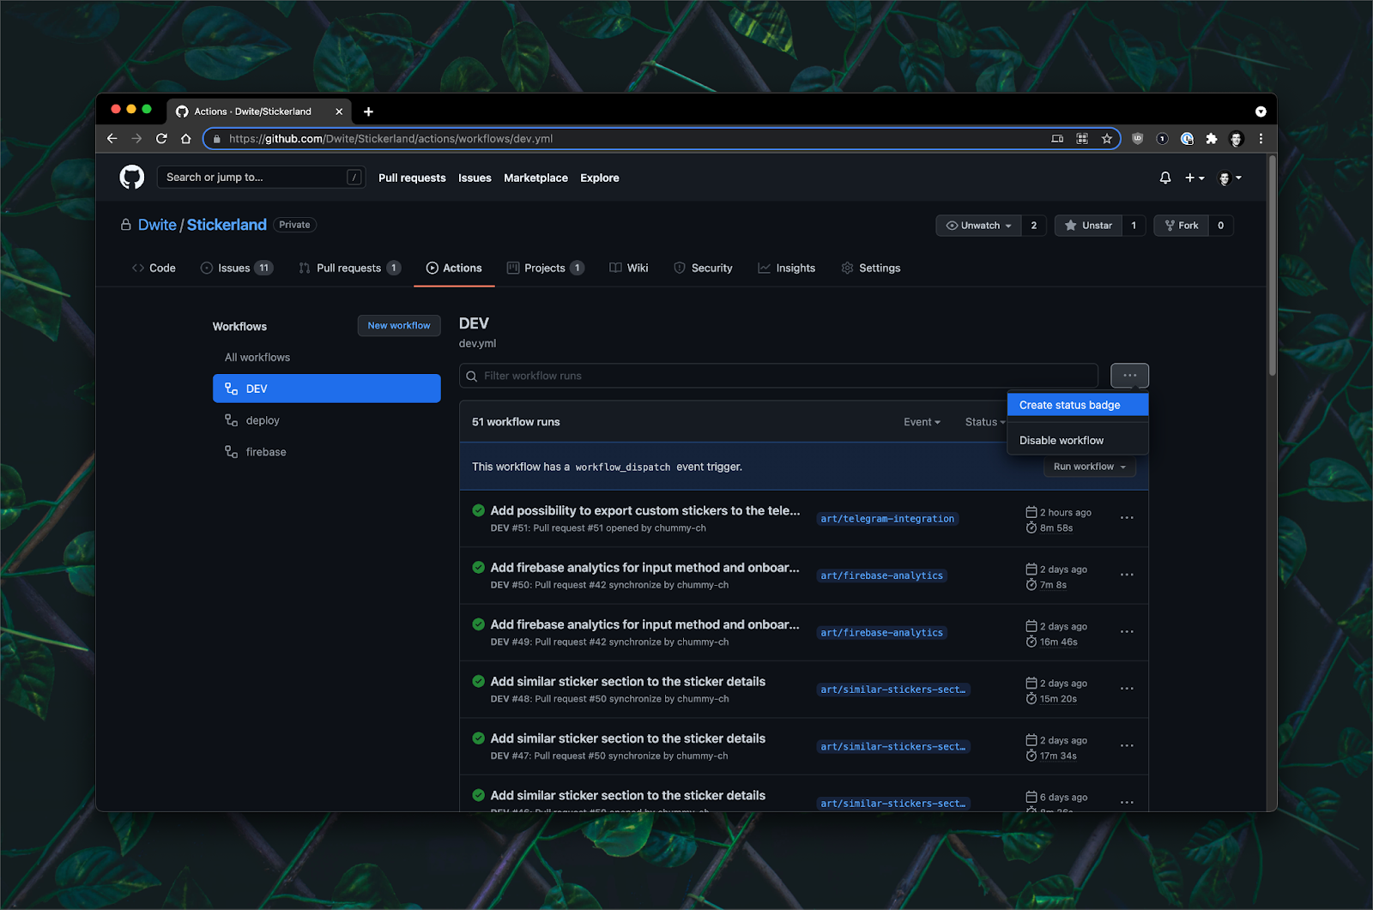Open the GitHub profile avatar menu

[1230, 178]
